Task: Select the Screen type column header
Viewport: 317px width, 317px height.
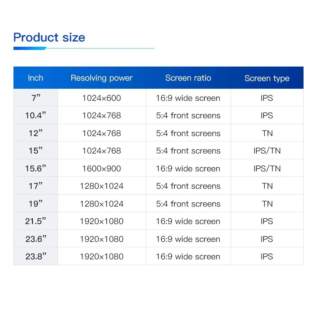Action: coord(267,78)
